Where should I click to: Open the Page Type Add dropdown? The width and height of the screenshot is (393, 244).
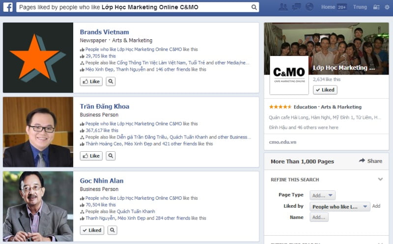(322, 195)
